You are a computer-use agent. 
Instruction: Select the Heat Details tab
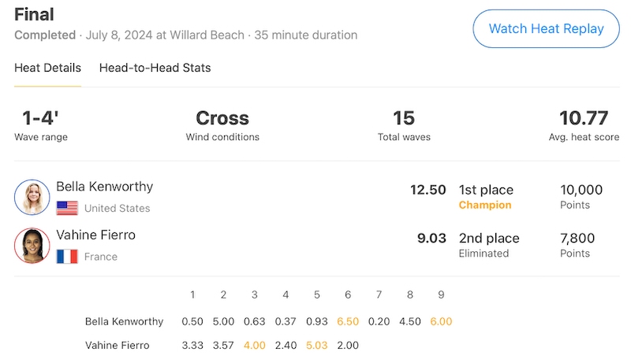click(47, 68)
